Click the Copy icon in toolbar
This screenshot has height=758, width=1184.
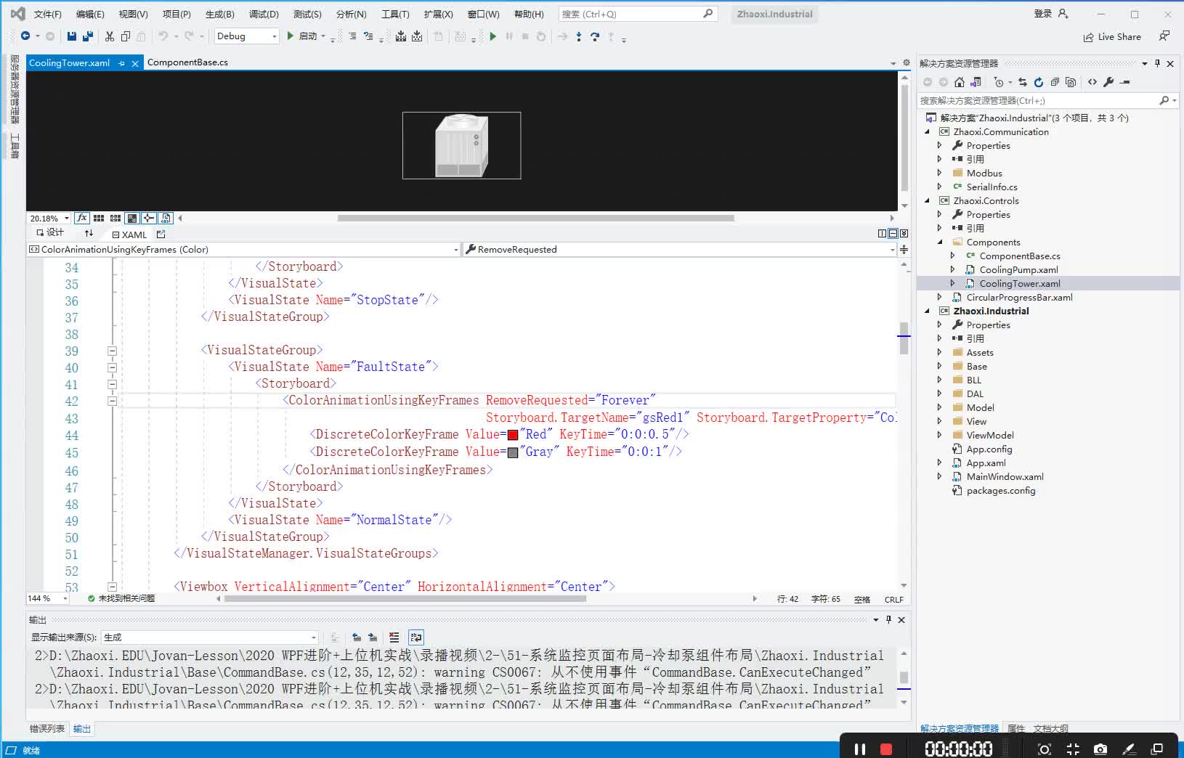click(x=126, y=36)
